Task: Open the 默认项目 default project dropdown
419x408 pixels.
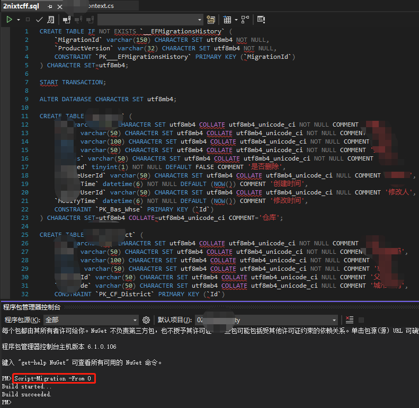Action: click(266, 320)
